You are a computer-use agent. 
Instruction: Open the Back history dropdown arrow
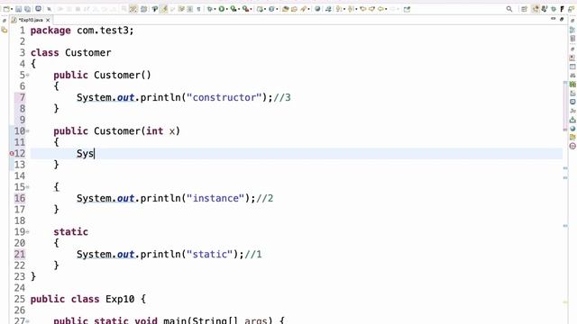(x=386, y=10)
